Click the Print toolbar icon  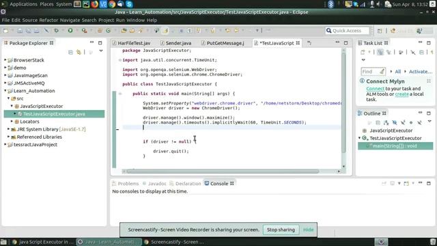tap(36, 30)
